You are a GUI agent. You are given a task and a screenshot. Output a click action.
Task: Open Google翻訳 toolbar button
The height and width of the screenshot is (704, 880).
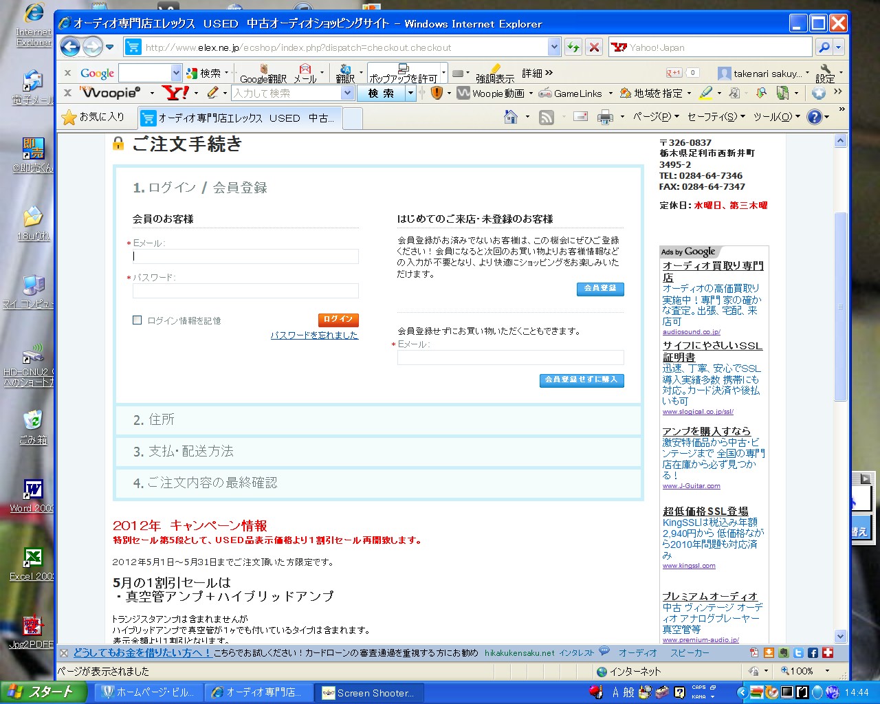click(x=263, y=74)
